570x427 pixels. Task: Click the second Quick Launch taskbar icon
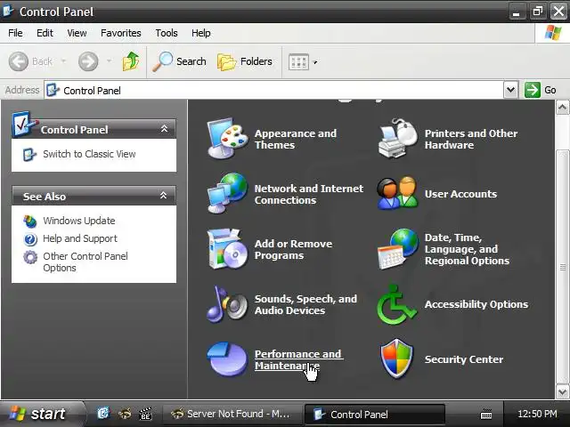click(x=125, y=414)
